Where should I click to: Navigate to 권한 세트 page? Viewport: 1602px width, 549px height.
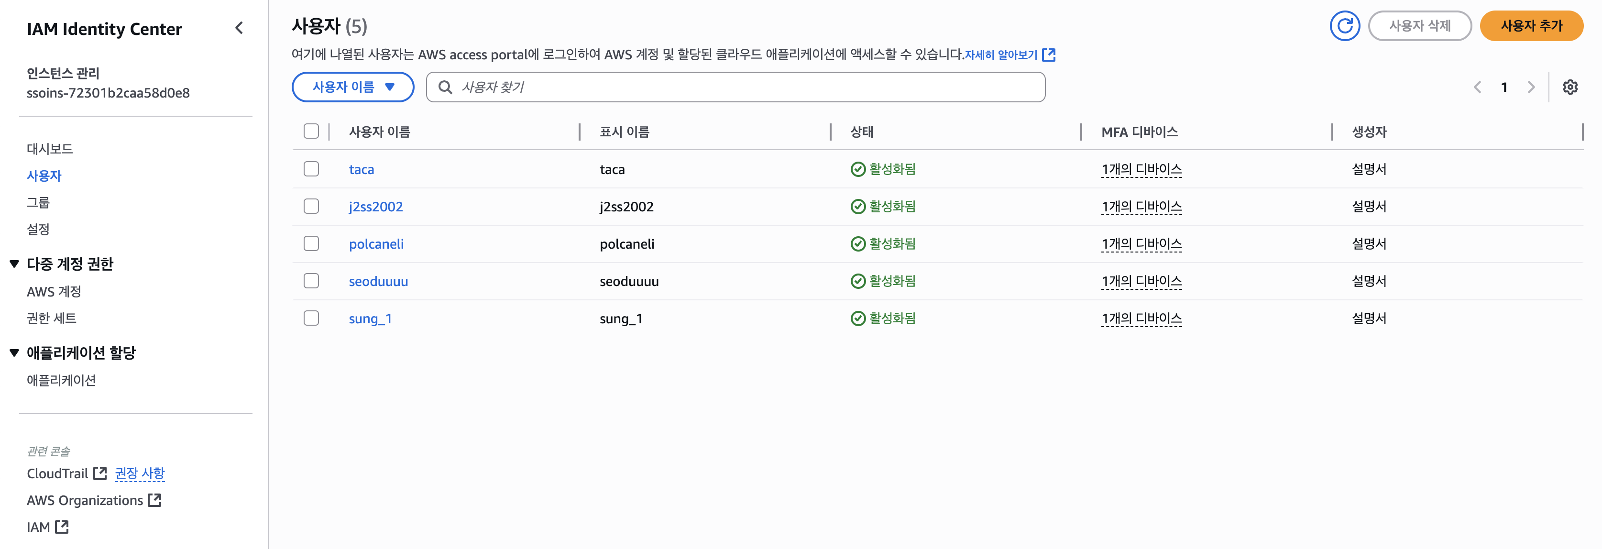(51, 318)
